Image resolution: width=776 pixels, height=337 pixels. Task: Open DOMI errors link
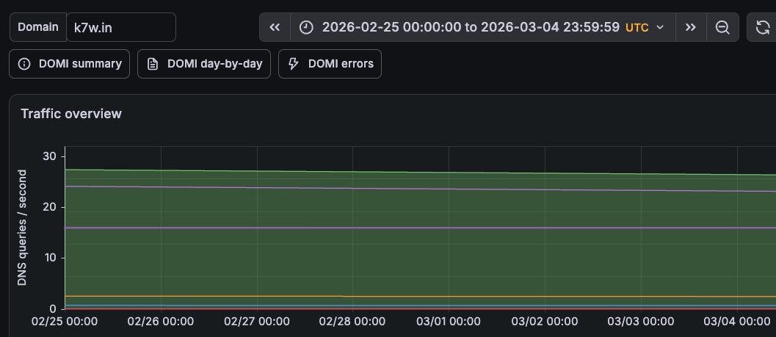pyautogui.click(x=330, y=64)
